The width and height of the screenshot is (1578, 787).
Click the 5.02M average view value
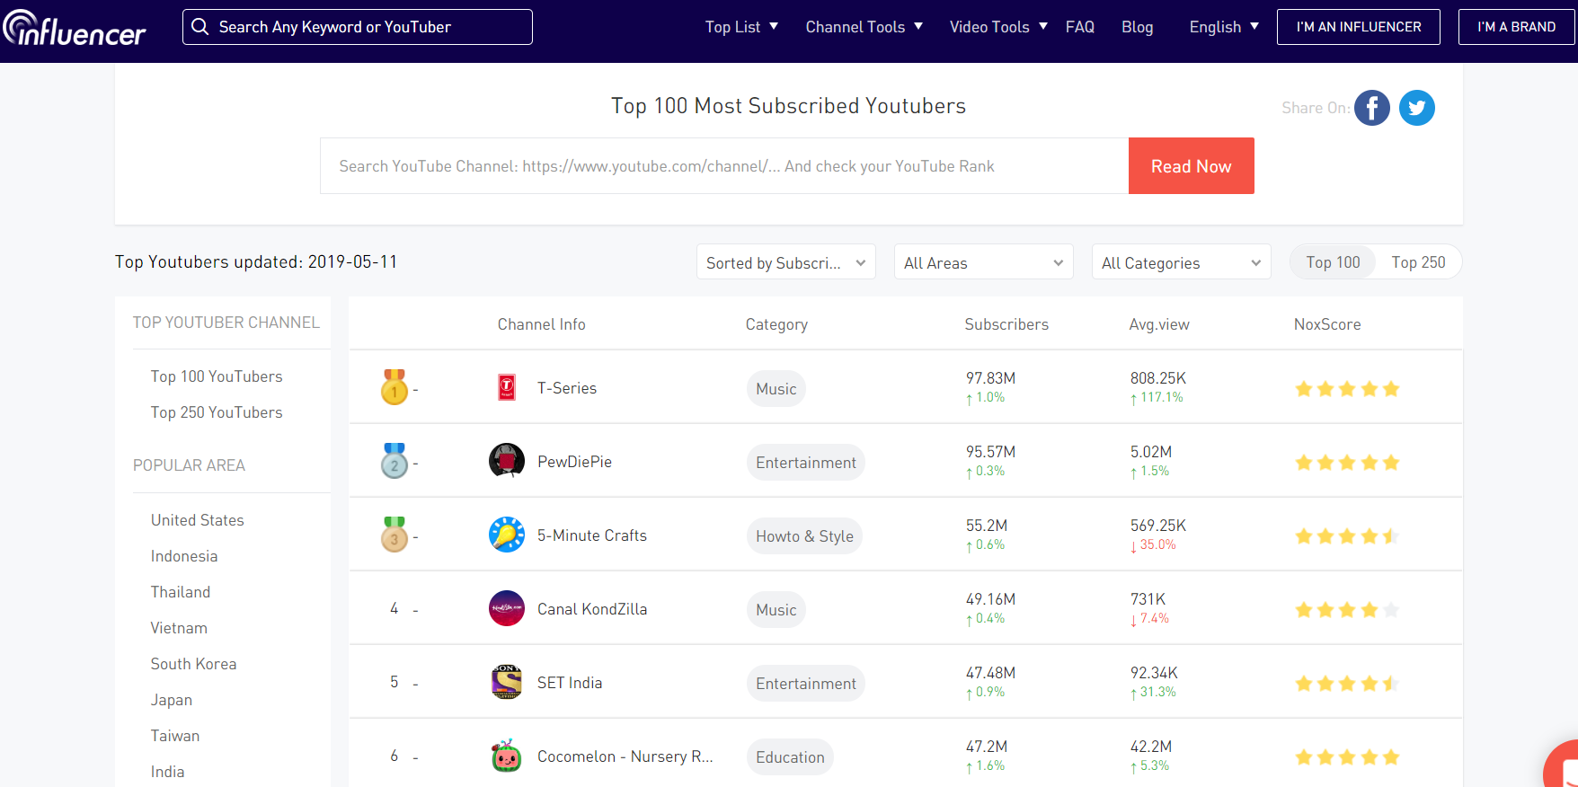(x=1151, y=452)
